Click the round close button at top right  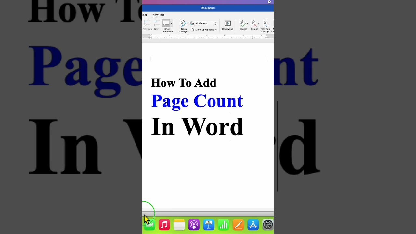tap(269, 2)
